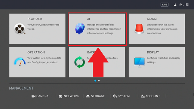Click 'Configure resolution and display settings' text

164,60
